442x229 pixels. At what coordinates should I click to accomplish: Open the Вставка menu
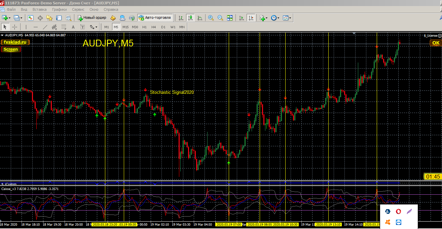click(x=40, y=9)
